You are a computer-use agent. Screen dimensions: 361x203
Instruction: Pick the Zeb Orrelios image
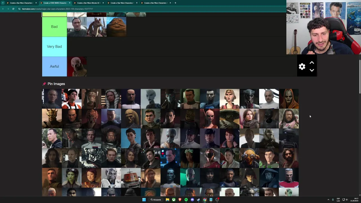click(x=111, y=178)
